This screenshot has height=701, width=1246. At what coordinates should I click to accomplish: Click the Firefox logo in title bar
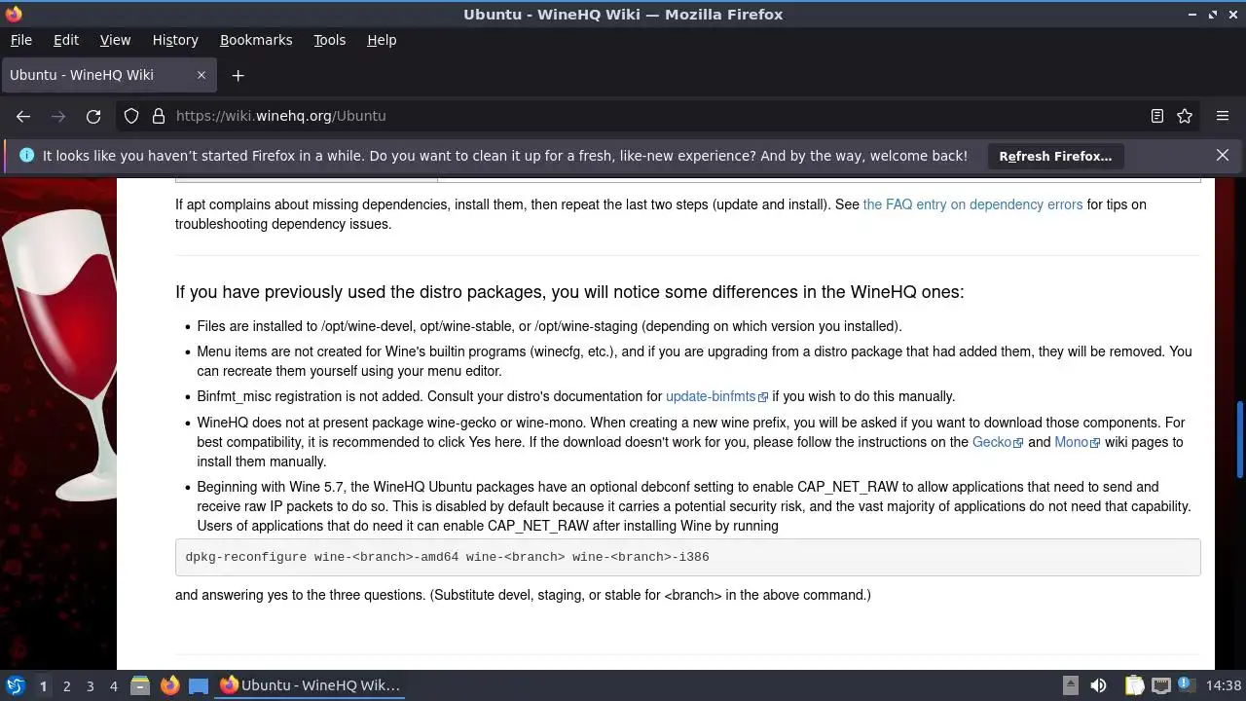tap(14, 14)
